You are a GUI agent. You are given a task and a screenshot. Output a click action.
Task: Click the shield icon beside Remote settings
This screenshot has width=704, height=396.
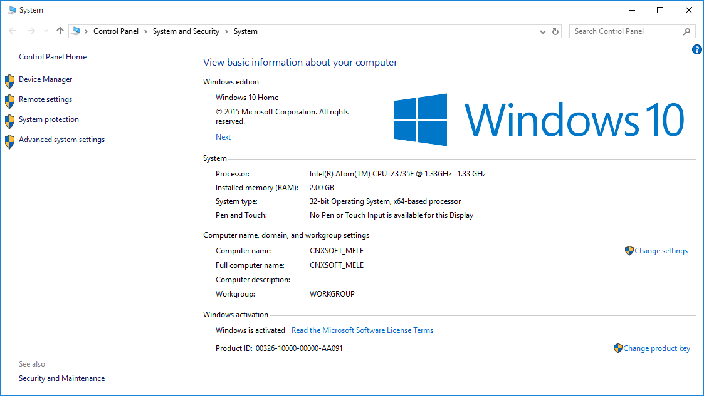click(x=9, y=102)
